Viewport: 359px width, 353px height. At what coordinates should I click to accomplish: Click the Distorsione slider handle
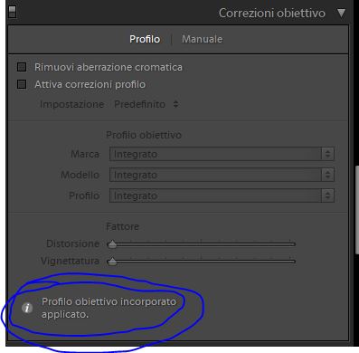click(112, 243)
